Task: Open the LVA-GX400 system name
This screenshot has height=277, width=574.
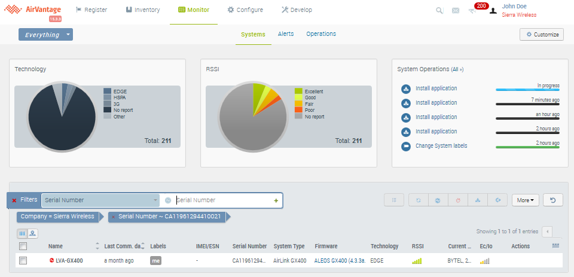Action: pos(69,261)
